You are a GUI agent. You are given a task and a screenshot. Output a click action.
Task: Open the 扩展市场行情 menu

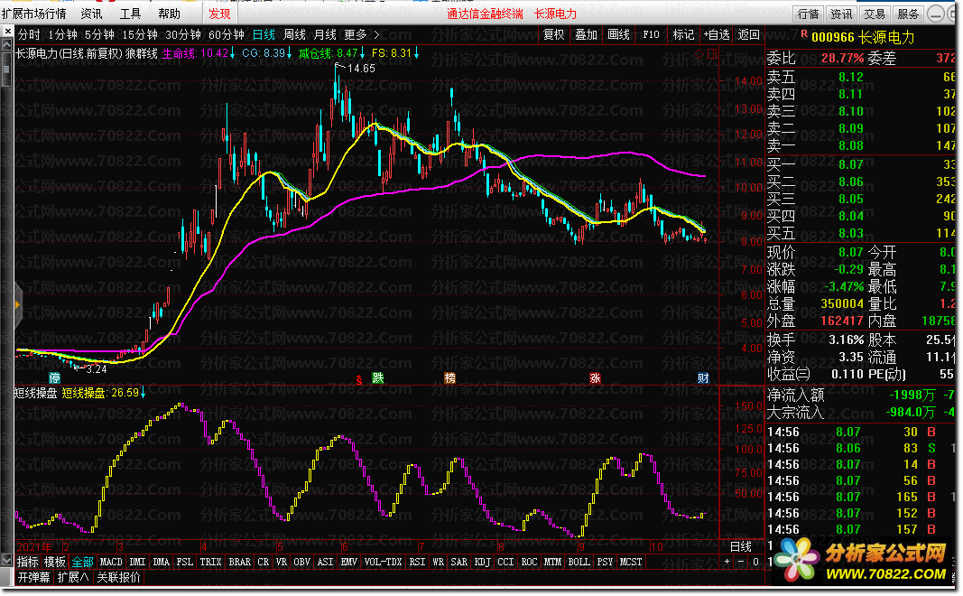33,13
